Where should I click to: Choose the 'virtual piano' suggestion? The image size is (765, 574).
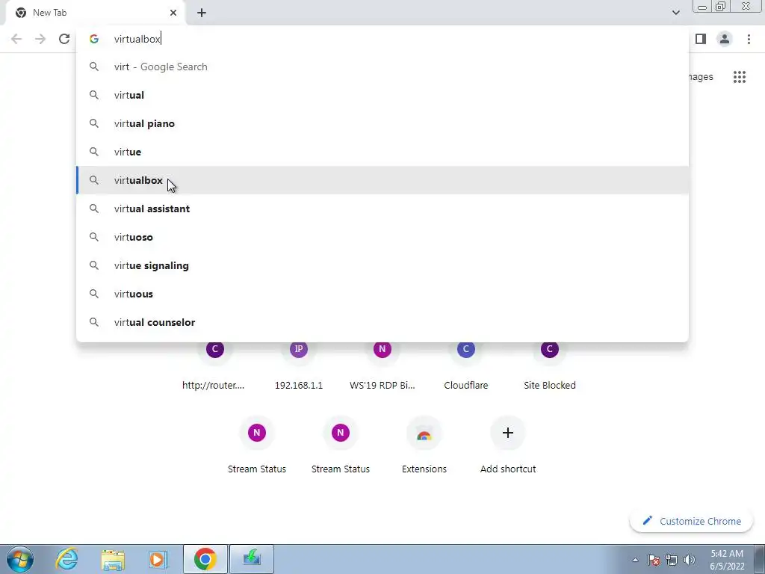tap(382, 123)
